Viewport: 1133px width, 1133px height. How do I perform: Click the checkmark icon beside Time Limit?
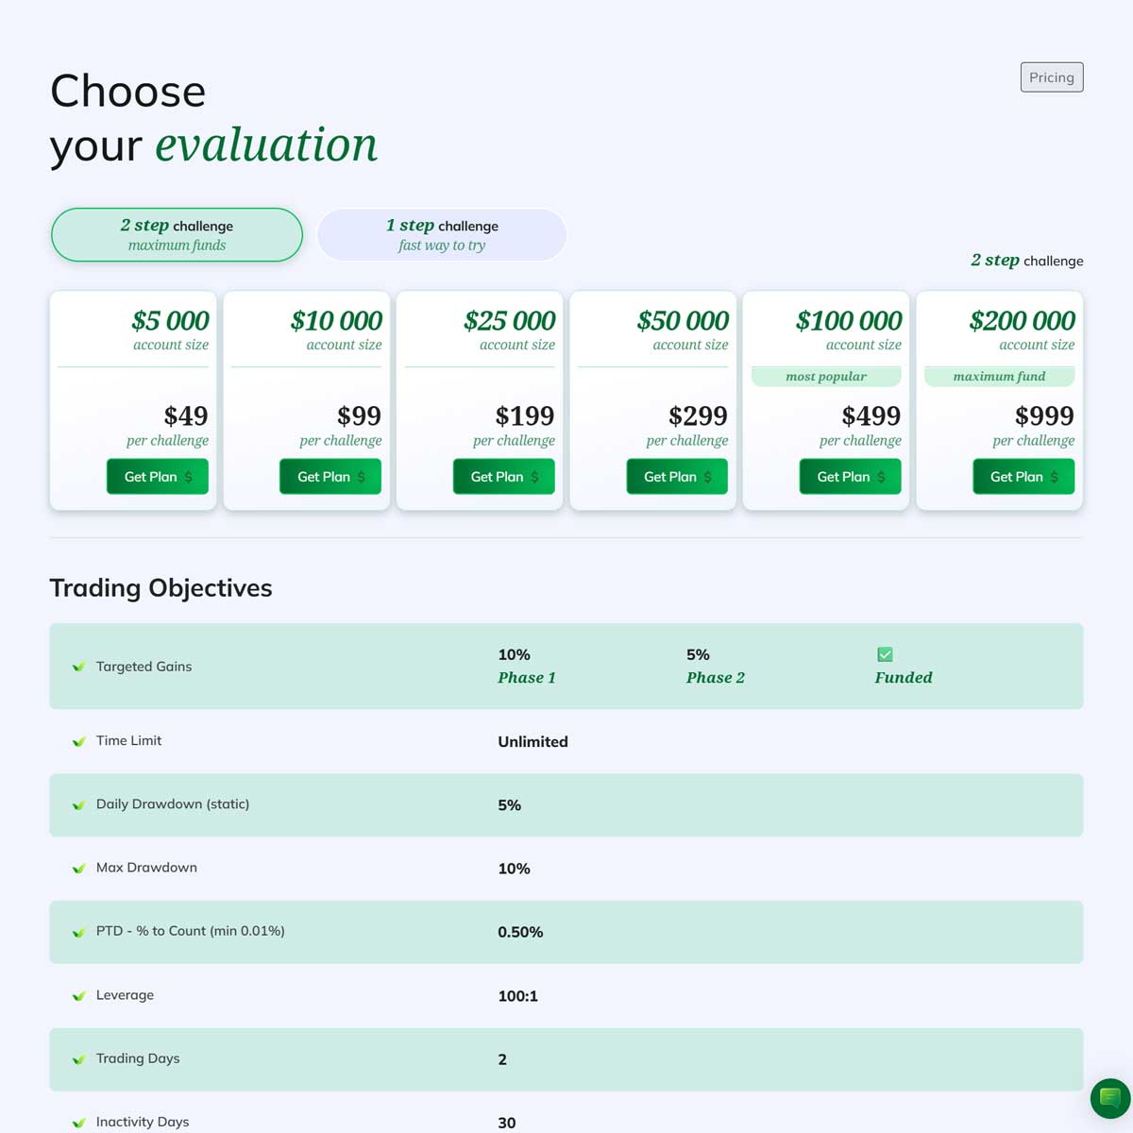click(79, 741)
